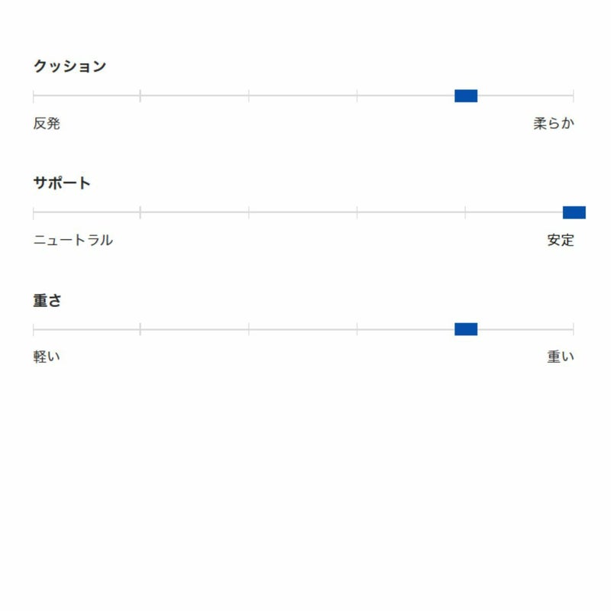Set the クッション slider to its leftmost tick

[x=34, y=95]
